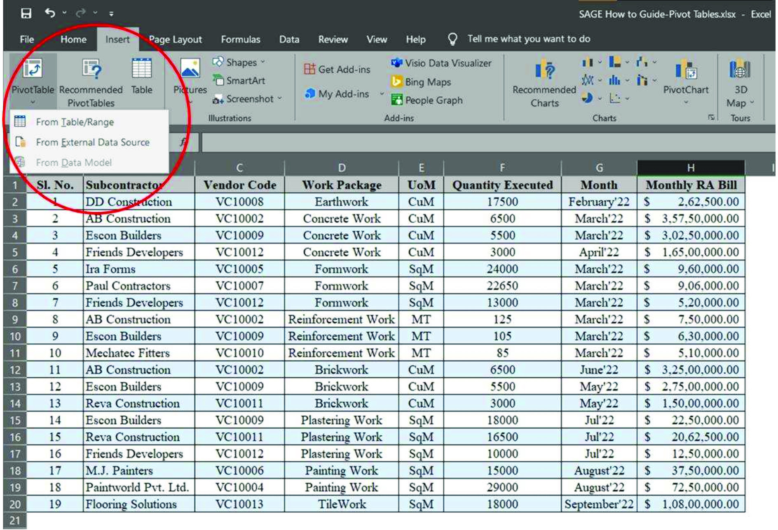Open the Customize Quick Access Toolbar dropdown
The image size is (778, 530).
[x=111, y=14]
